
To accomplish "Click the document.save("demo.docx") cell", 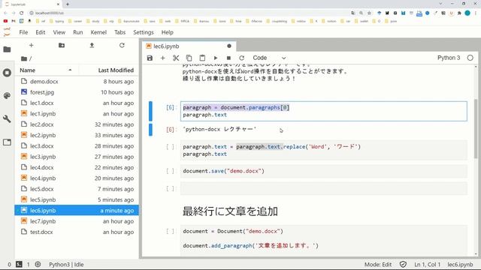I will pos(324,171).
